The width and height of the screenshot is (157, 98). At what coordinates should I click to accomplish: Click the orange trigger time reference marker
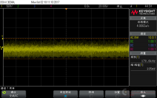[x=66, y=9]
